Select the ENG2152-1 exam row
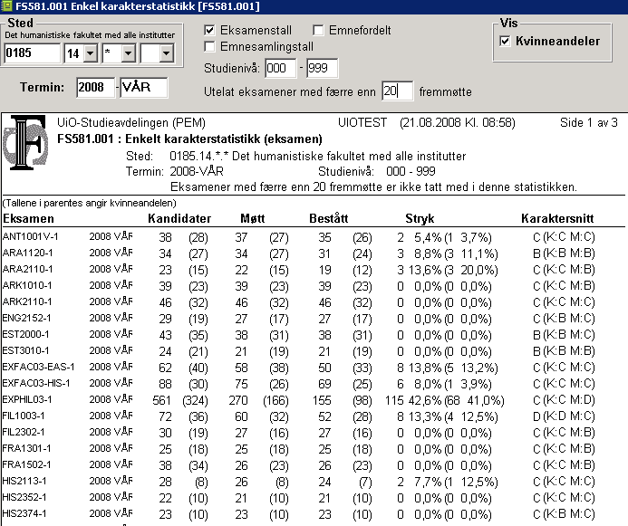The height and width of the screenshot is (526, 628). click(x=299, y=319)
